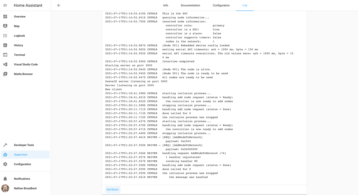The height and width of the screenshot is (195, 358).
Task: Select the Log tab
Action: (245, 5)
